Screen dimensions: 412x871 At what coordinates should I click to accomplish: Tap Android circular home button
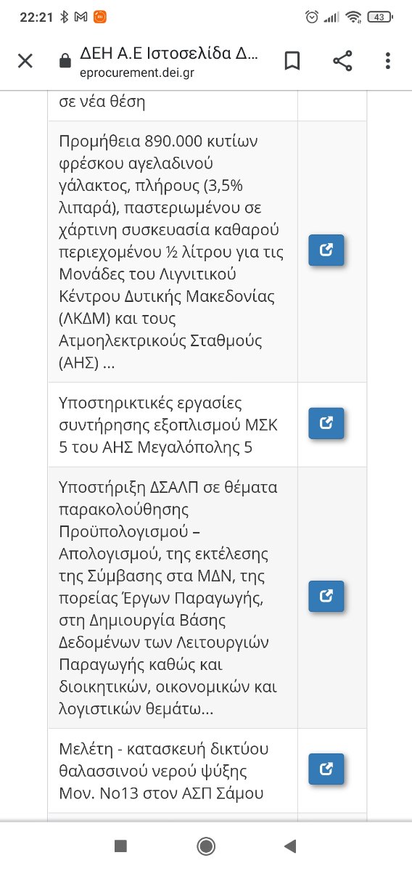point(206,846)
